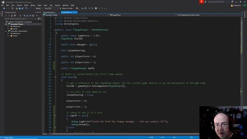The height and width of the screenshot is (139, 247).
Task: Click the Sync with Active Document icon
Action: [x=24, y=15]
